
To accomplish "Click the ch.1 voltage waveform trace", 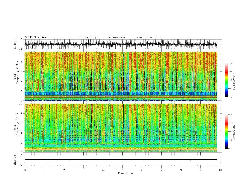I will tap(121, 44).
